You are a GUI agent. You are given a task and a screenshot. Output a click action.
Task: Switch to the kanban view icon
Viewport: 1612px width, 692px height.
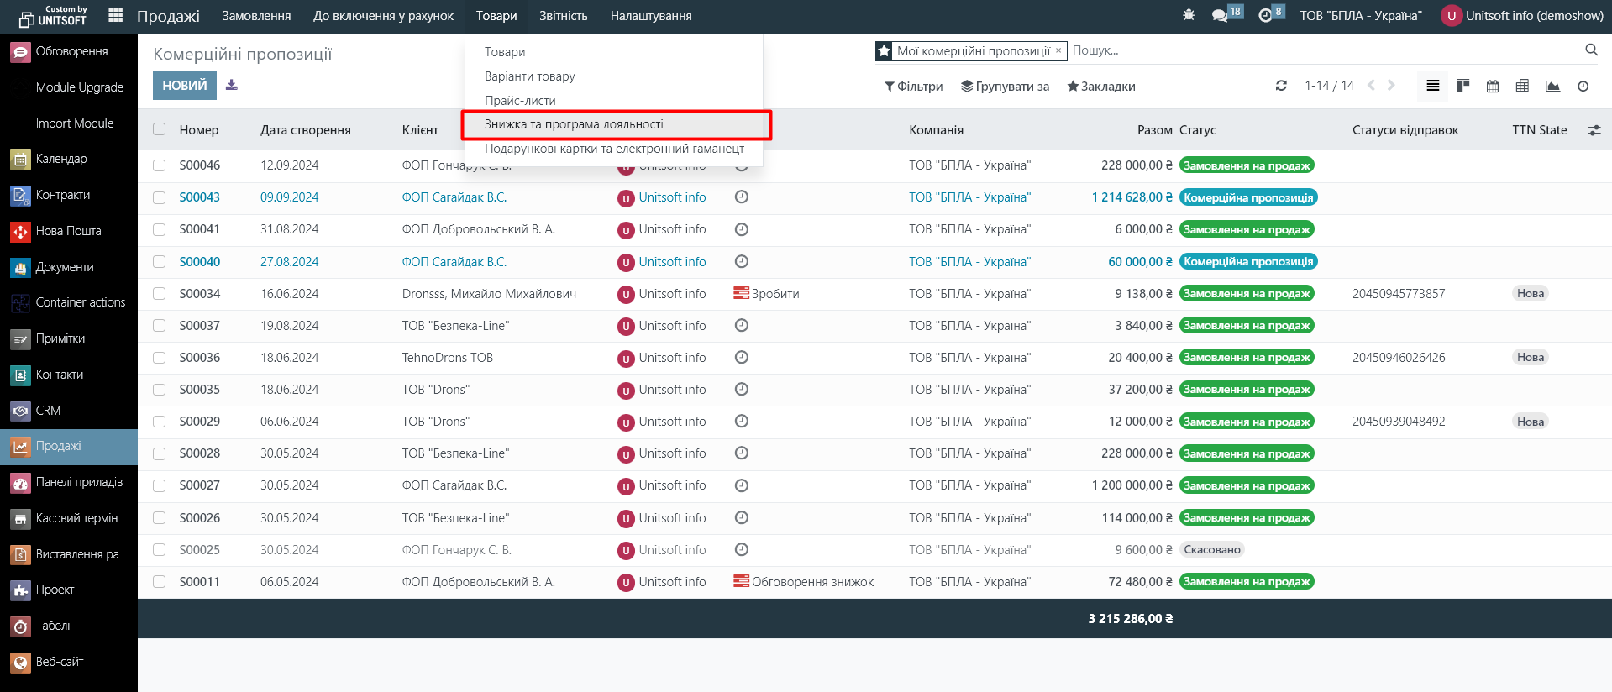tap(1462, 86)
